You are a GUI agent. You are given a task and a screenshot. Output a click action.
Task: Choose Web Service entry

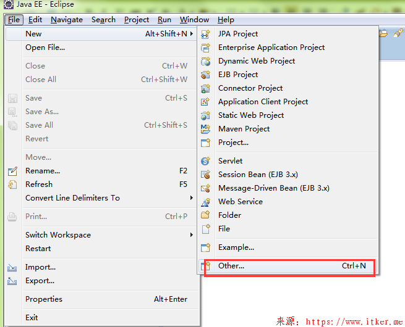click(288, 202)
